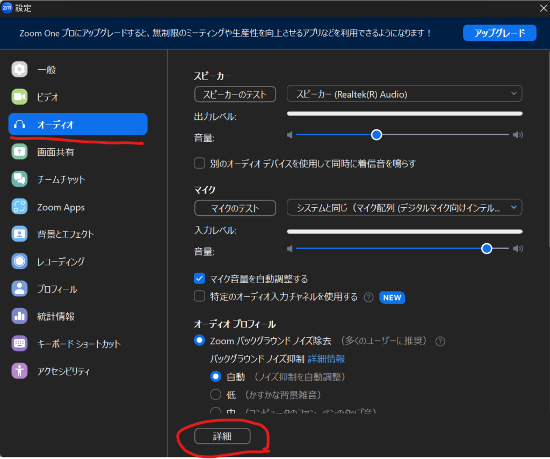Image resolution: width=550 pixels, height=459 pixels.
Task: Open キーボード ショートカット settings
Action: click(78, 344)
